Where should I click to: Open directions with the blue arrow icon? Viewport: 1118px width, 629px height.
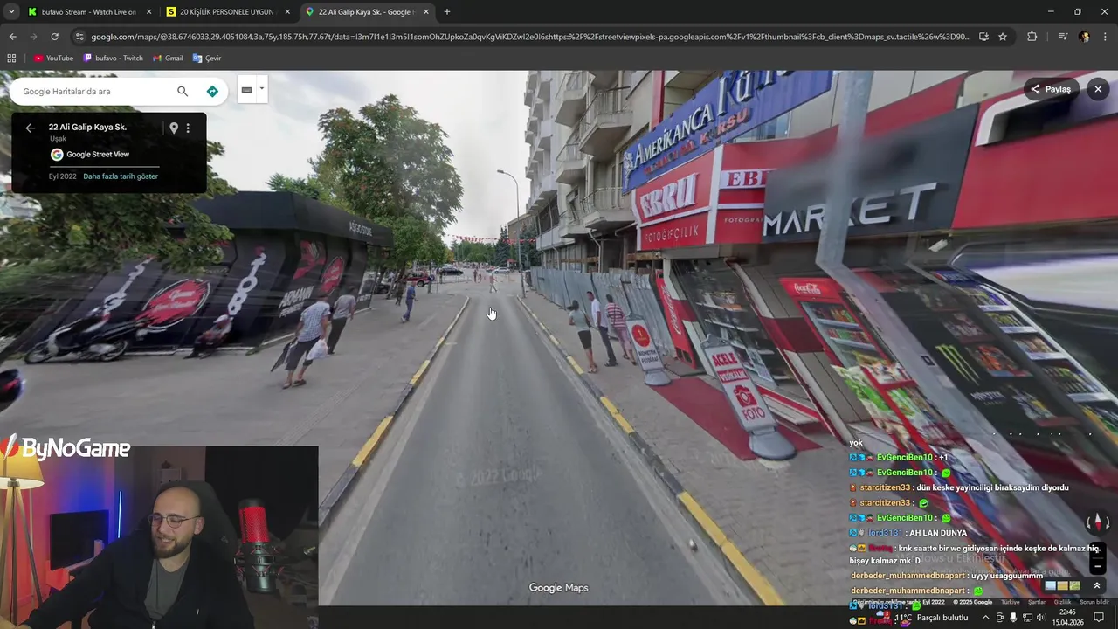[x=212, y=91]
